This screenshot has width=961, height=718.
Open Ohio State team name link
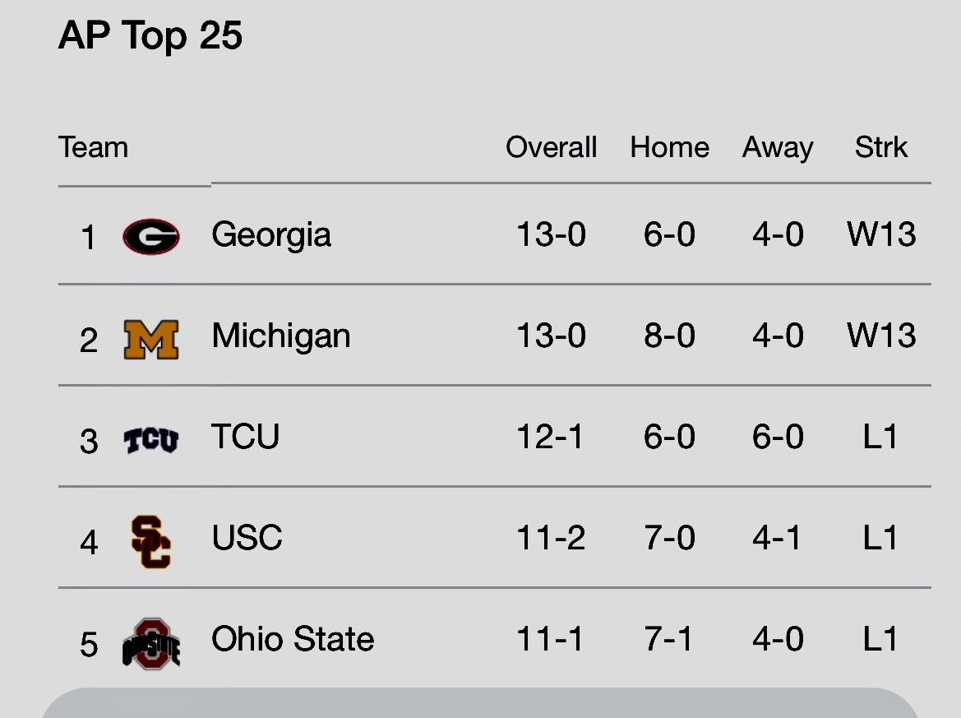pos(293,639)
